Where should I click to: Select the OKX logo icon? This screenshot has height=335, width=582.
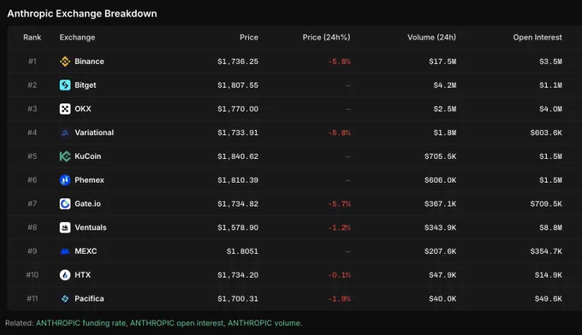(x=65, y=109)
